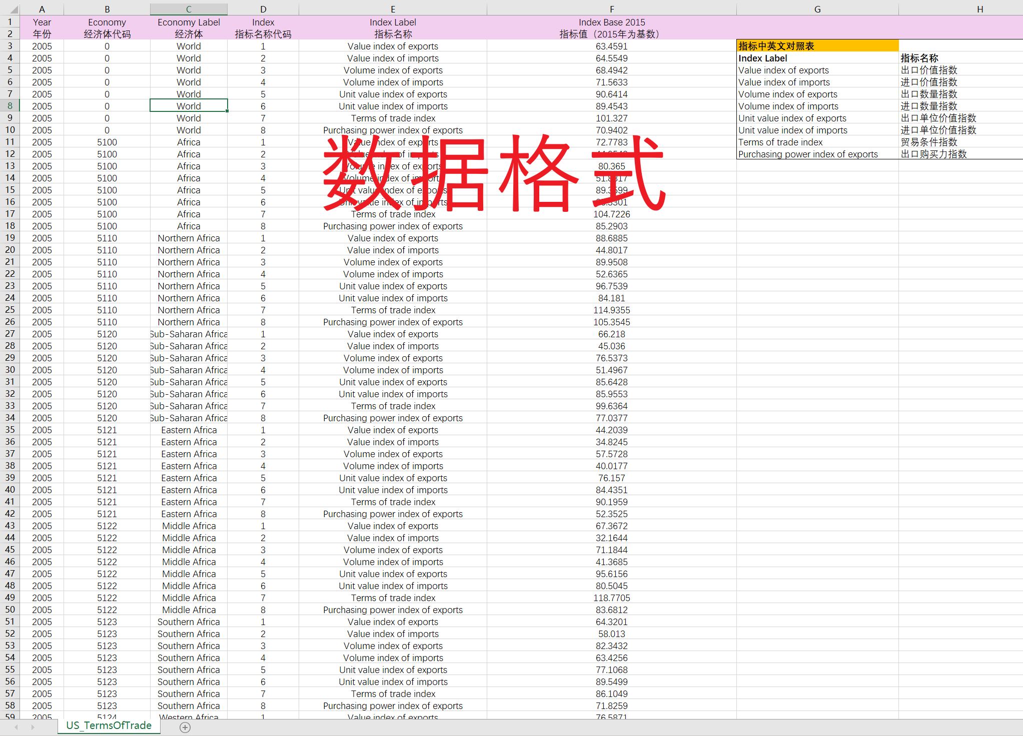1023x736 pixels.
Task: Select row 8 header
Action: pos(10,106)
